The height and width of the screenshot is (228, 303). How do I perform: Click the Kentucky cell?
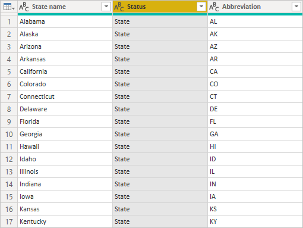[65, 221]
